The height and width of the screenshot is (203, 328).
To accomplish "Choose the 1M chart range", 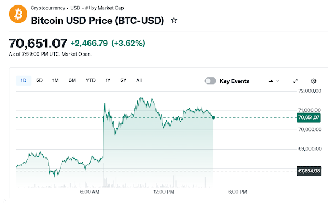I will 55,80.
